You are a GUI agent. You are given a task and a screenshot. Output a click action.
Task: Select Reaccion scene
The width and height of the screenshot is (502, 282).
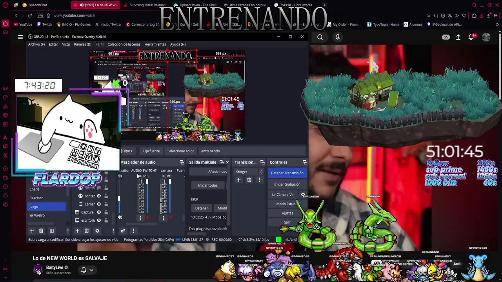[x=46, y=198]
